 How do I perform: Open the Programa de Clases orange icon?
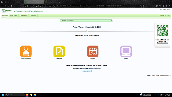click(26, 51)
